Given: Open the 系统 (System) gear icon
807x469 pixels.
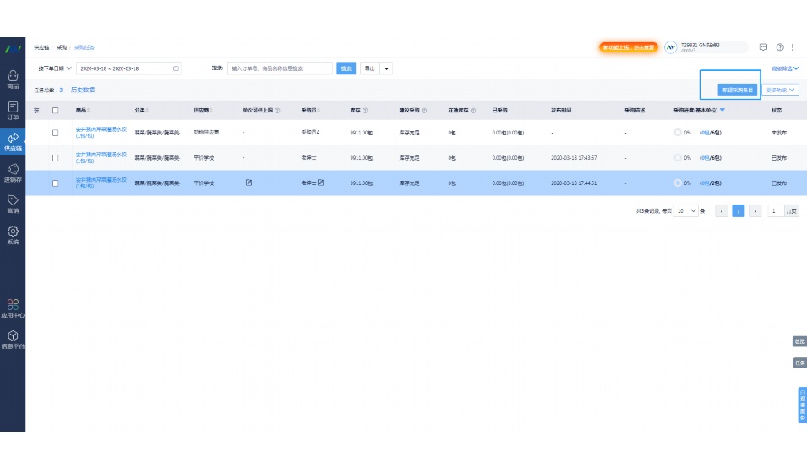Looking at the screenshot, I should [x=13, y=234].
